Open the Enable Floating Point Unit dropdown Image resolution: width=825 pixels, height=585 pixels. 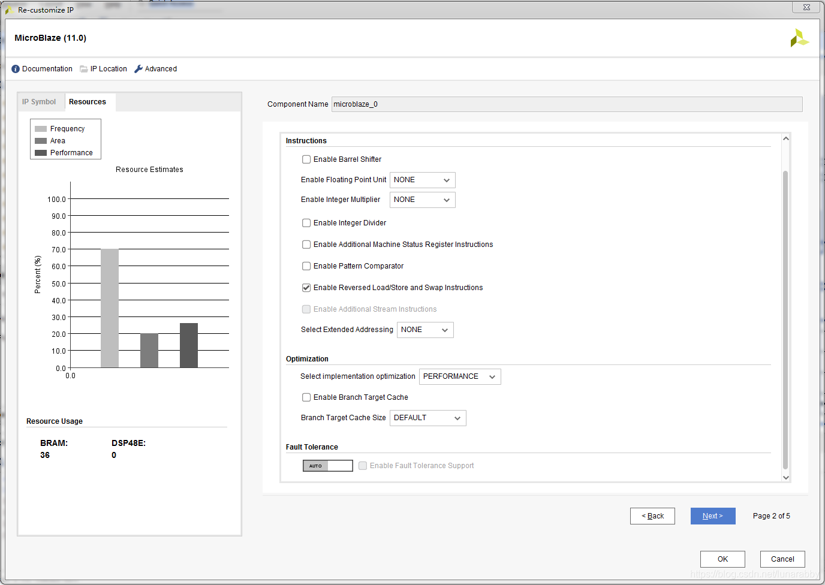click(423, 180)
